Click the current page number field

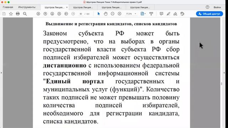tap(81, 14)
